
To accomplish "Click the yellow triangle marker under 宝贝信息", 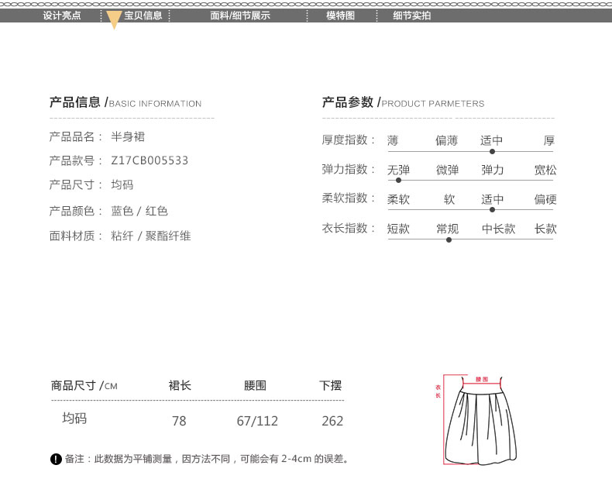I will coord(114,21).
